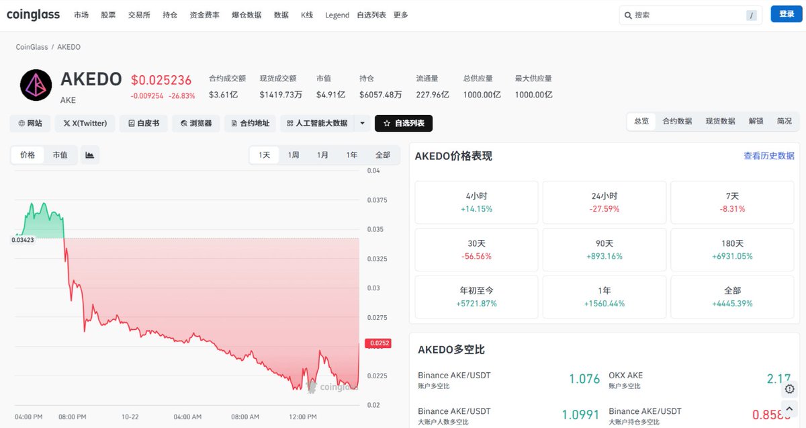This screenshot has height=428, width=806.
Task: Switch chart to 市值 view
Action: click(x=60, y=155)
